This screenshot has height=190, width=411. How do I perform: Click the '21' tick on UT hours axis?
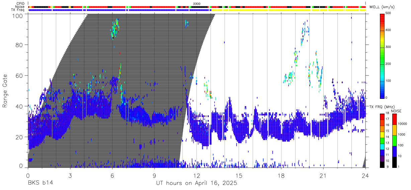pos(323,175)
